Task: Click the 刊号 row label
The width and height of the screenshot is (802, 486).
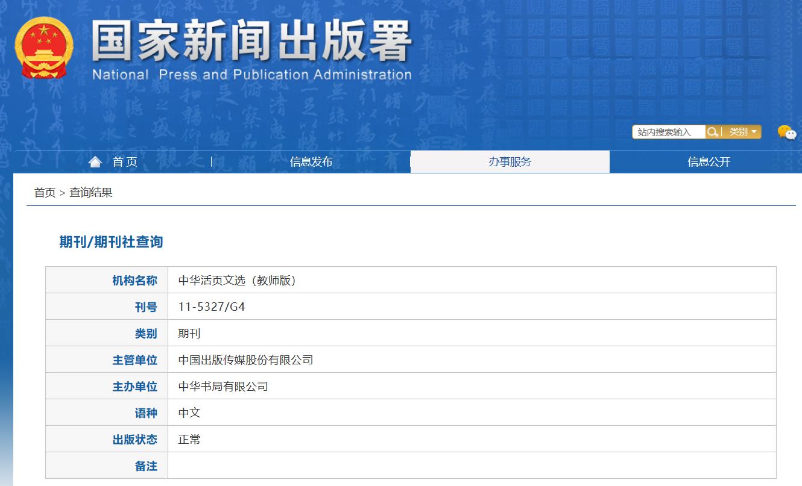Action: (x=146, y=307)
